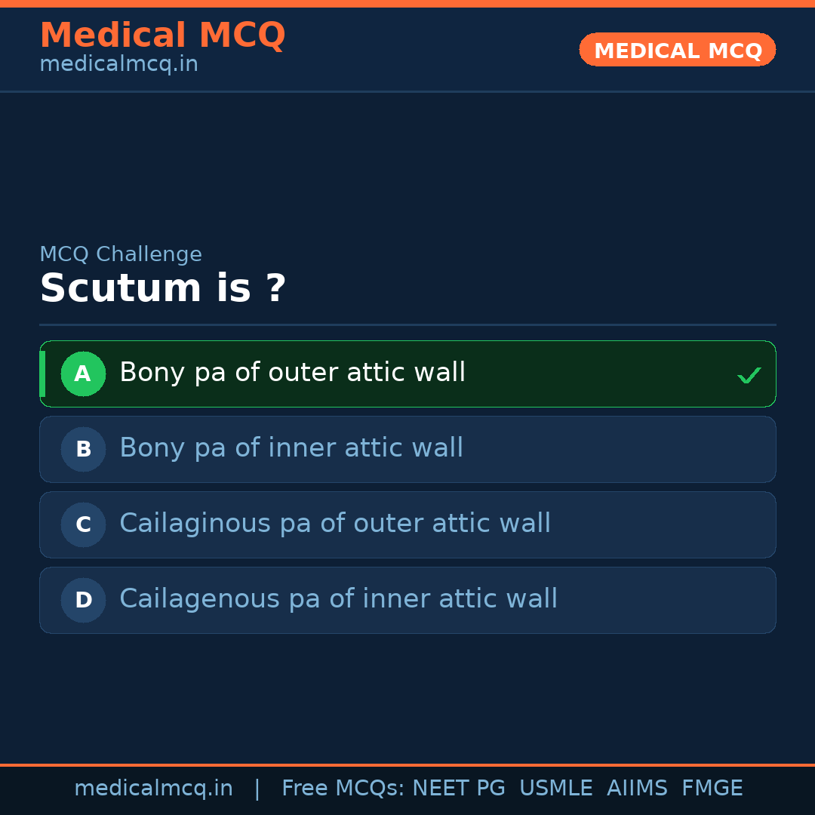Click the orange MEDICAL MCQ badge
The width and height of the screenshot is (815, 815).
coord(677,50)
